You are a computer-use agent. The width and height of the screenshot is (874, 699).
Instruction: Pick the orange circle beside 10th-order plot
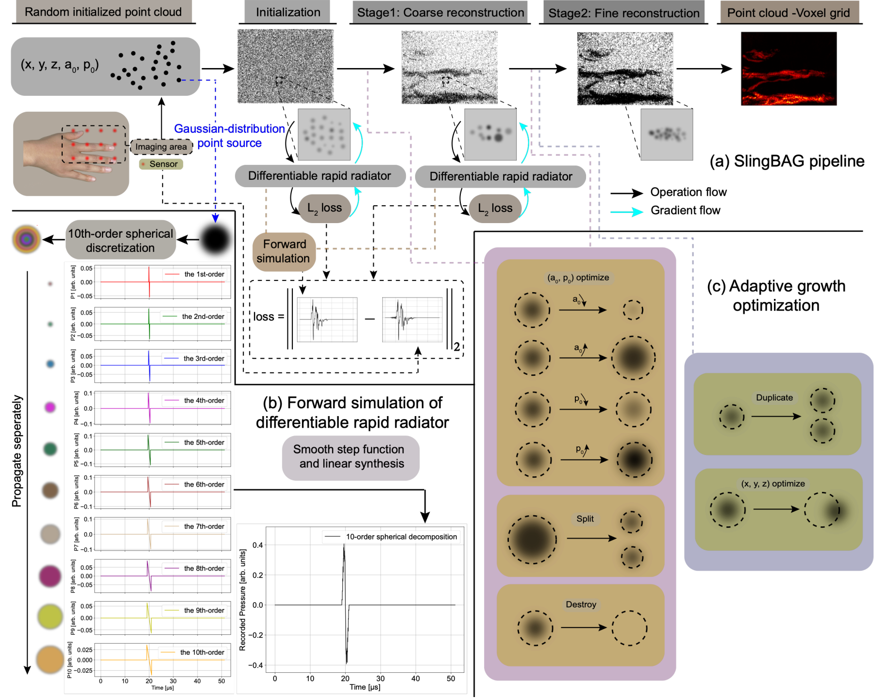(50, 660)
